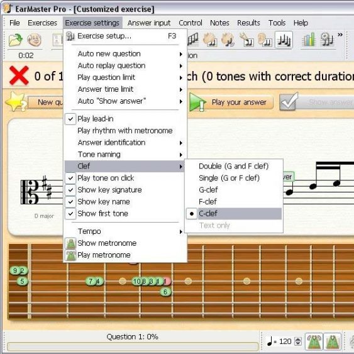This screenshot has width=354, height=354.
Task: Open the Exercises menu
Action: click(43, 23)
